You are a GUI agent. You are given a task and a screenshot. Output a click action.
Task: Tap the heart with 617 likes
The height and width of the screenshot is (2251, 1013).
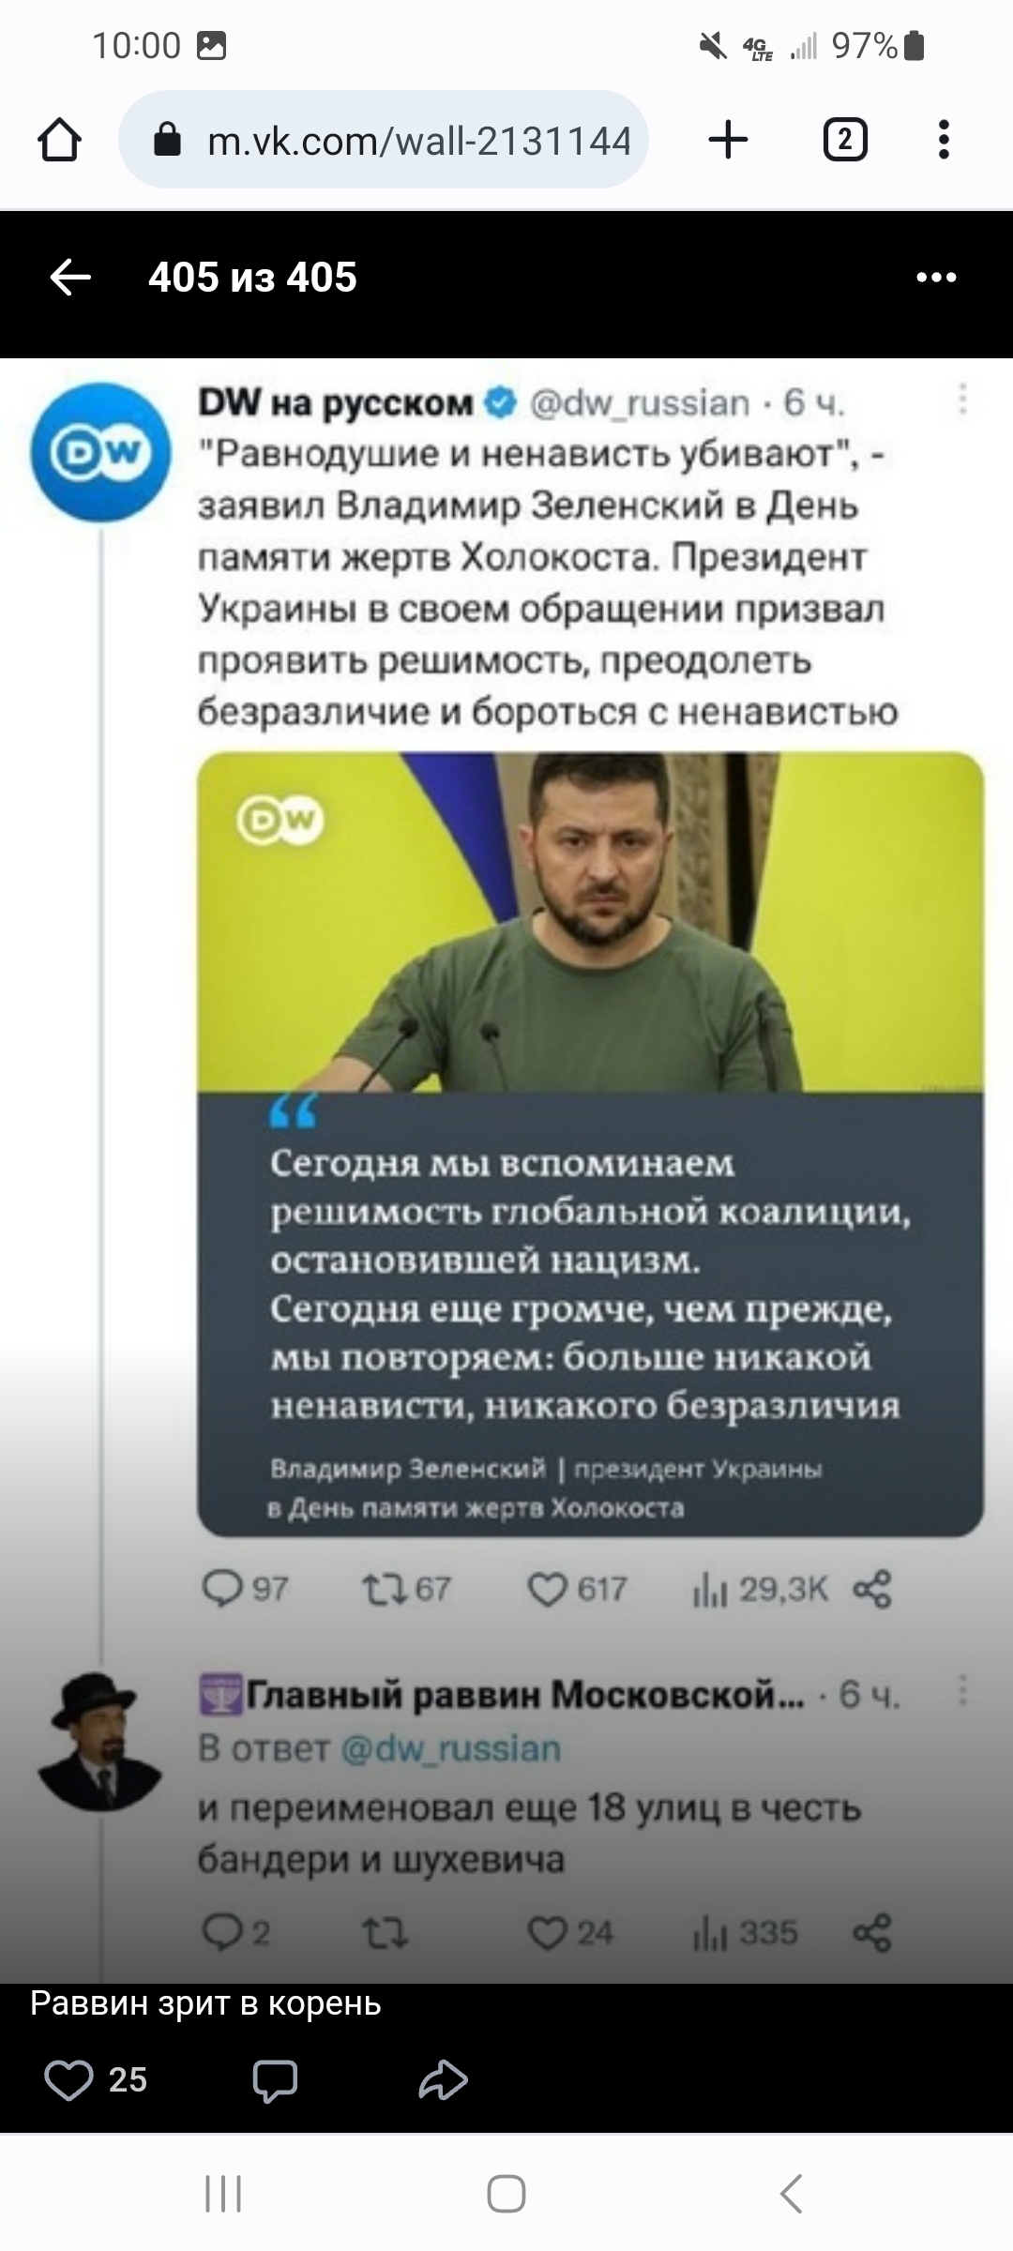click(x=548, y=1589)
